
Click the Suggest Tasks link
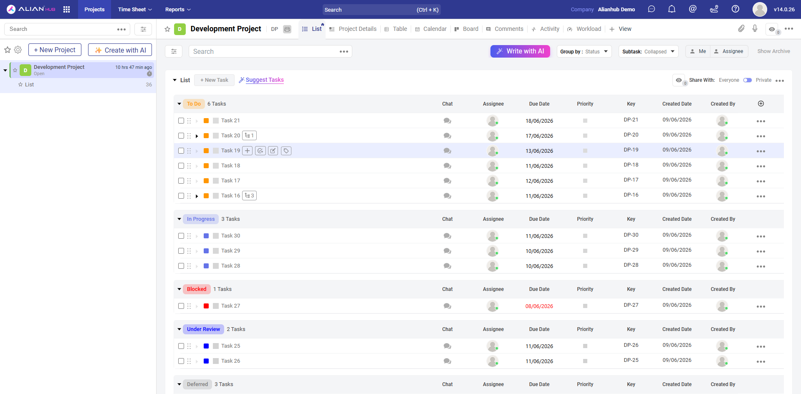(261, 80)
